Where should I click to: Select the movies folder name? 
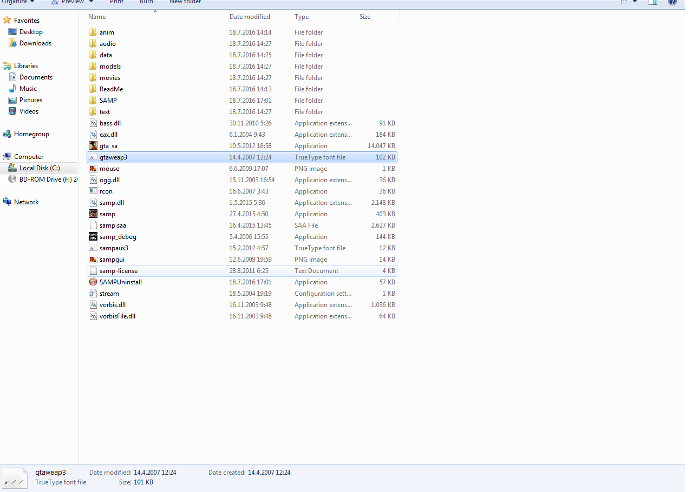[110, 78]
